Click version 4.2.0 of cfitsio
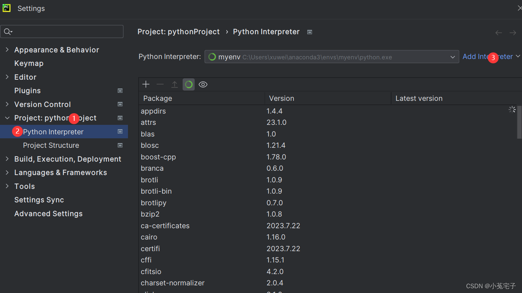 pos(275,272)
